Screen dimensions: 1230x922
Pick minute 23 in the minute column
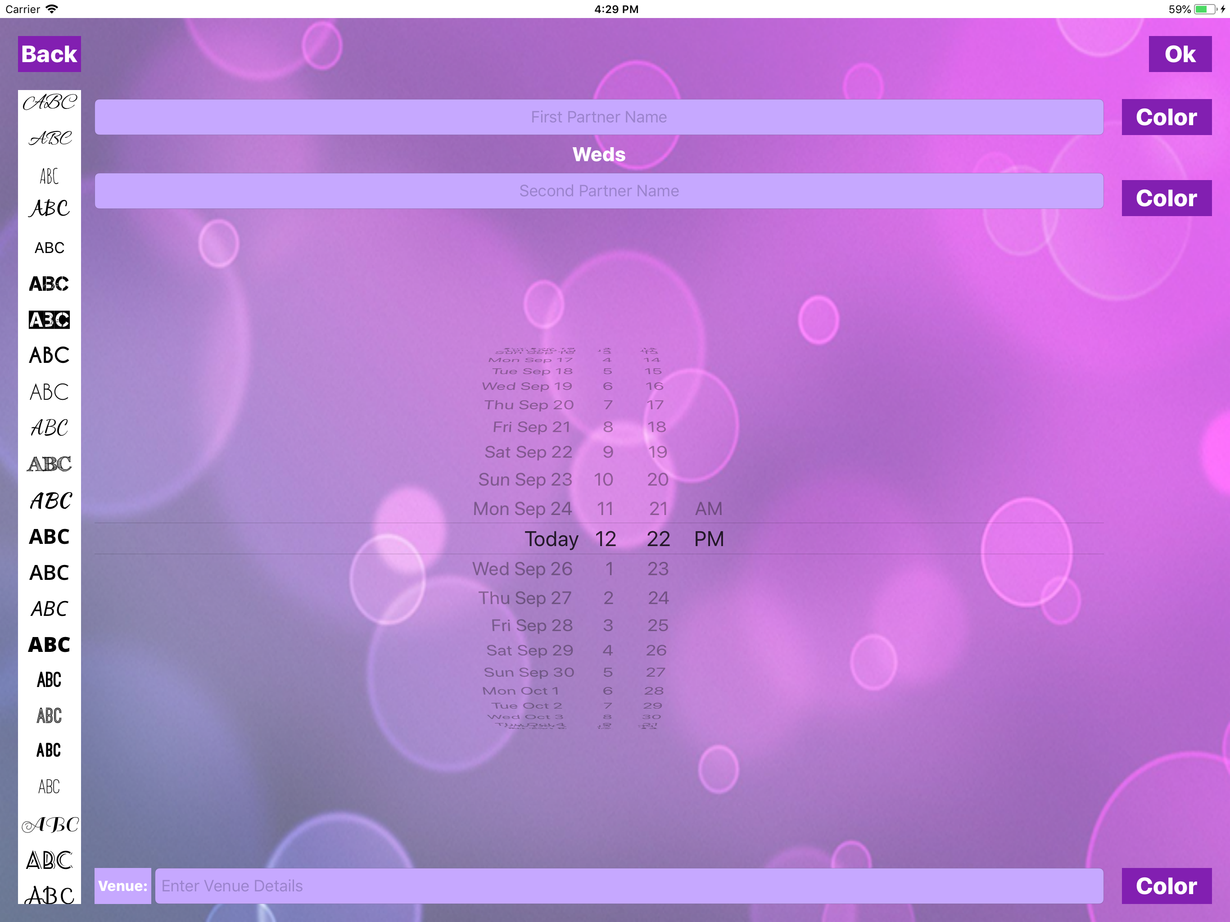(x=658, y=568)
